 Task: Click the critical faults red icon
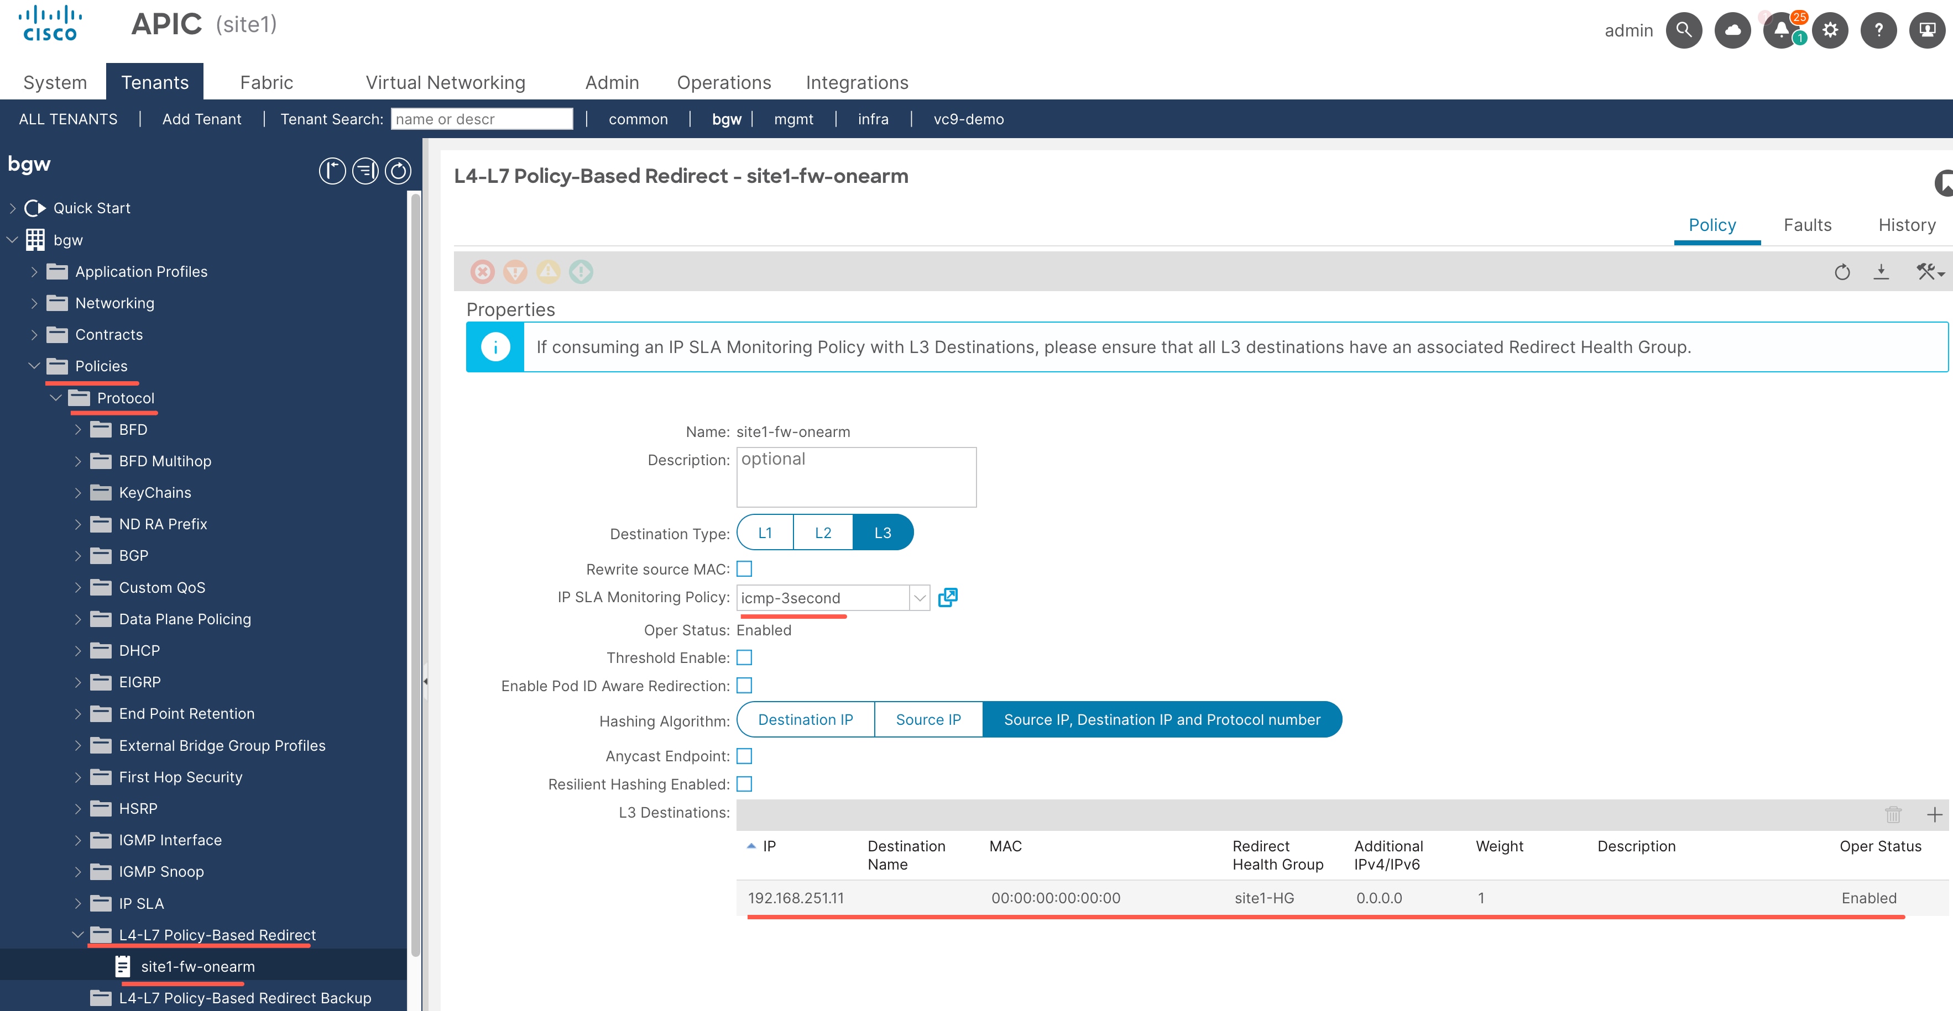(x=482, y=271)
